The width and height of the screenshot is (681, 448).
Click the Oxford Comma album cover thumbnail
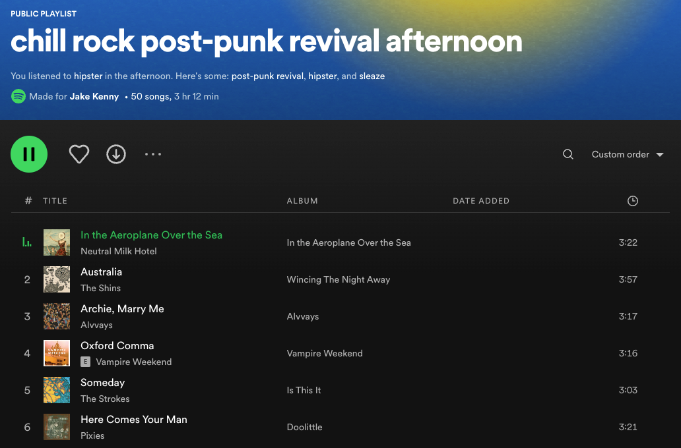click(57, 353)
